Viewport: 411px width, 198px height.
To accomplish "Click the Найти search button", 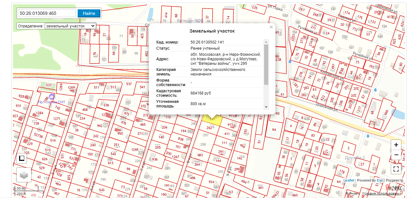I will [89, 13].
